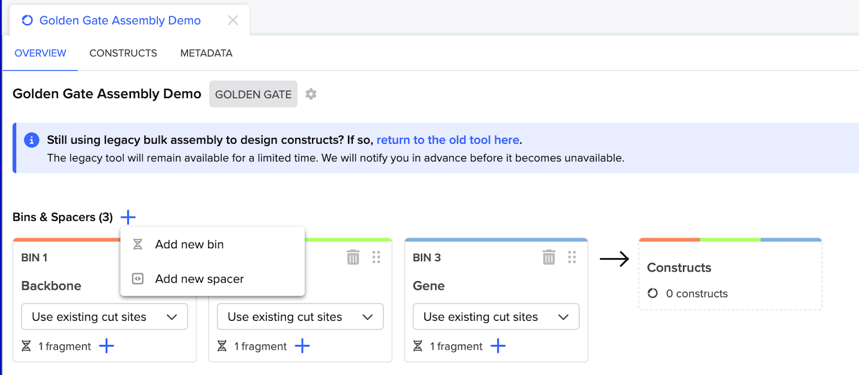Choose Add new spacer from menu
Screen dimensions: 859x375
coord(199,279)
